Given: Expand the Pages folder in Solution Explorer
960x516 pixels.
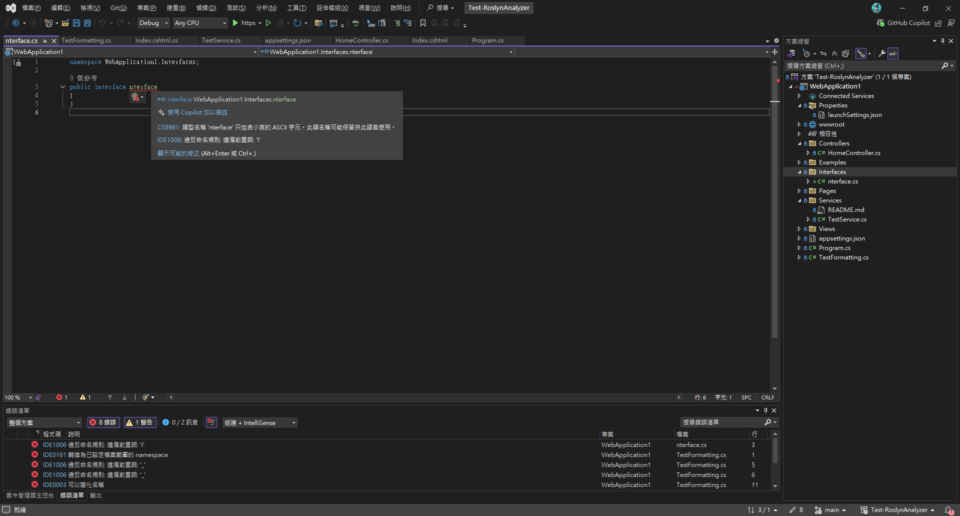Looking at the screenshot, I should tap(799, 191).
